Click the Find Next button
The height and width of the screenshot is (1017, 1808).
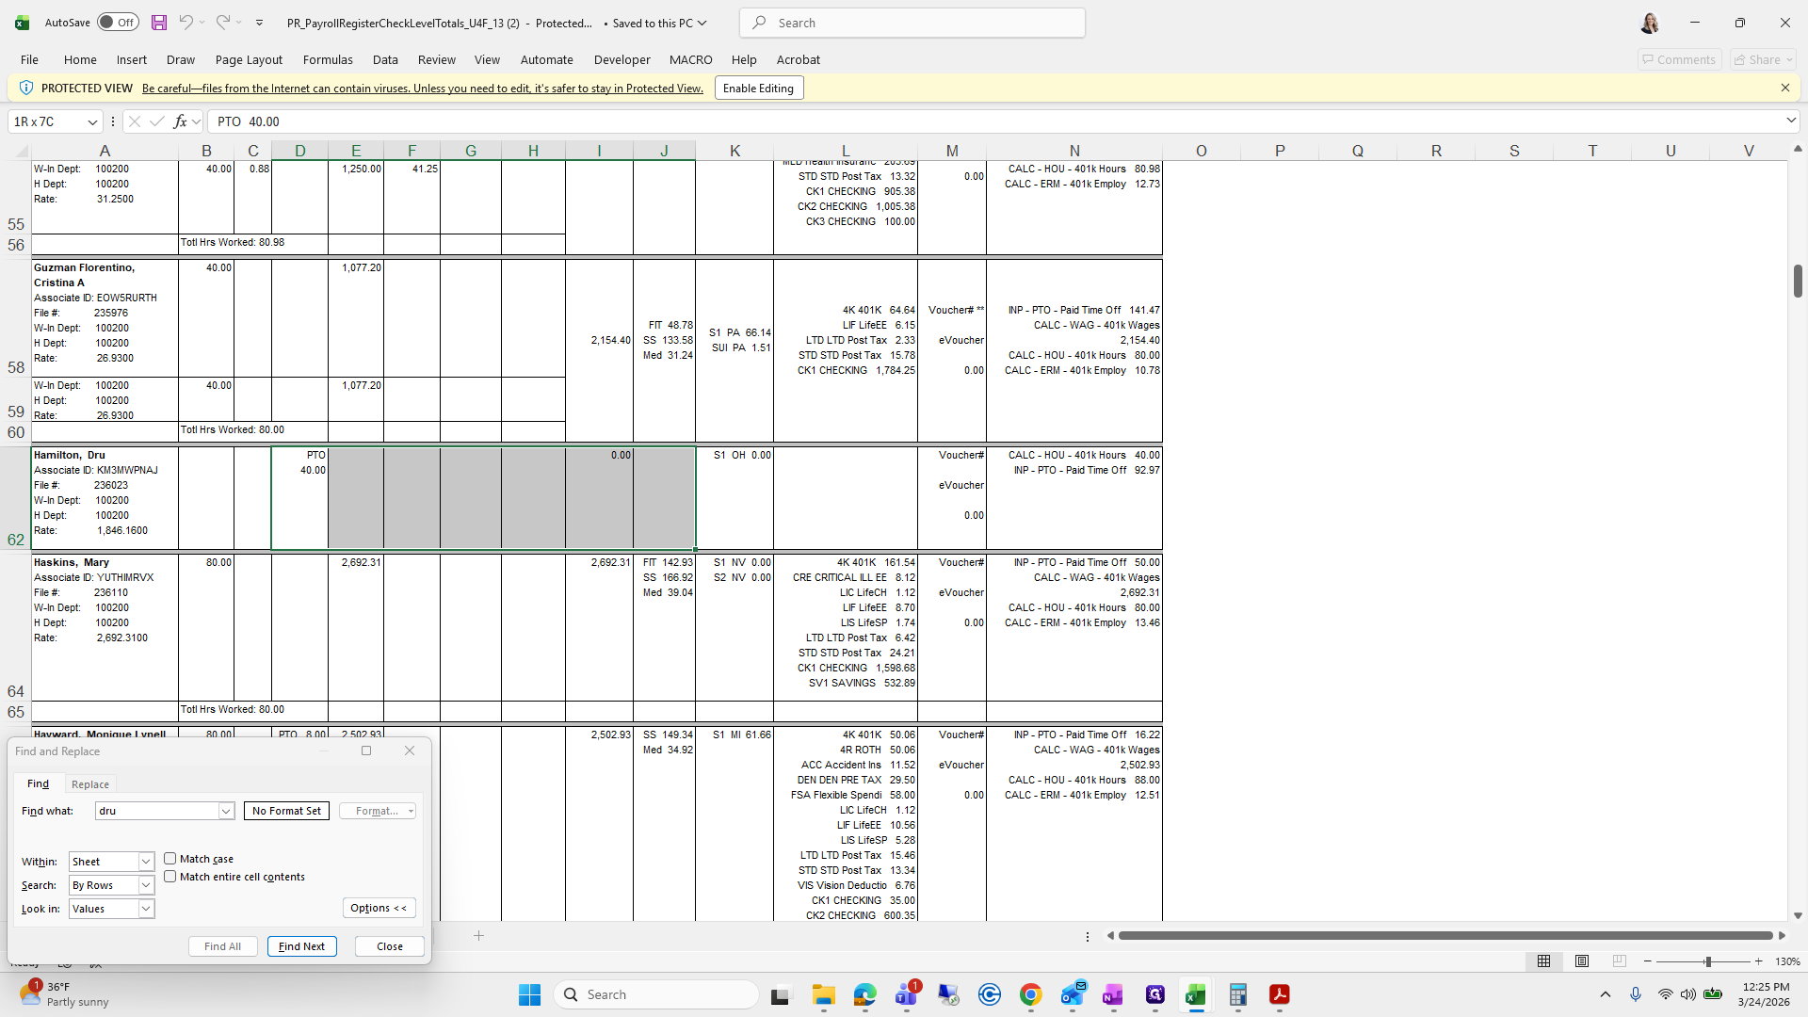301,946
